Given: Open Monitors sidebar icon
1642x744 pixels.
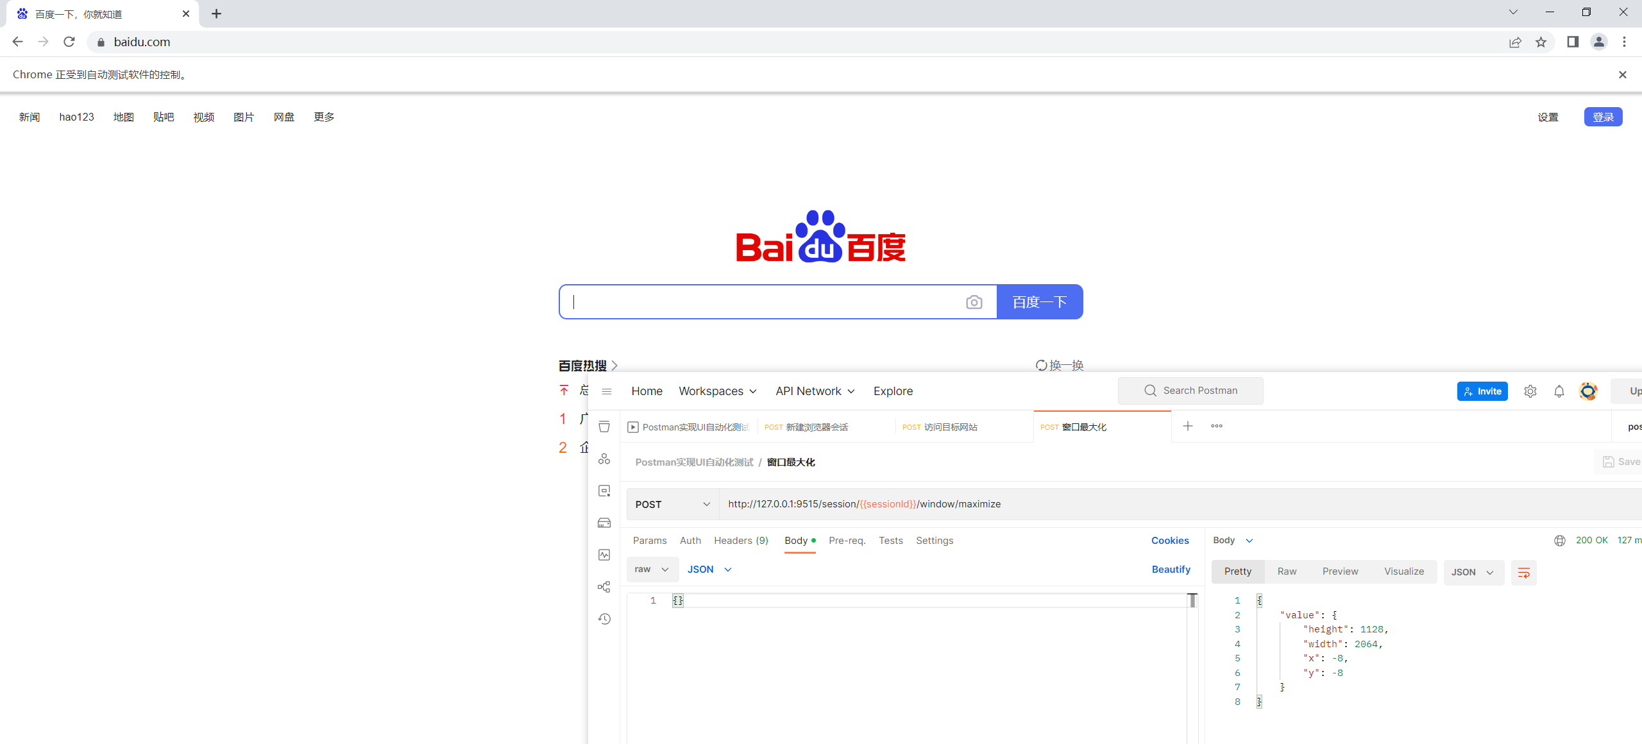Looking at the screenshot, I should click(604, 555).
